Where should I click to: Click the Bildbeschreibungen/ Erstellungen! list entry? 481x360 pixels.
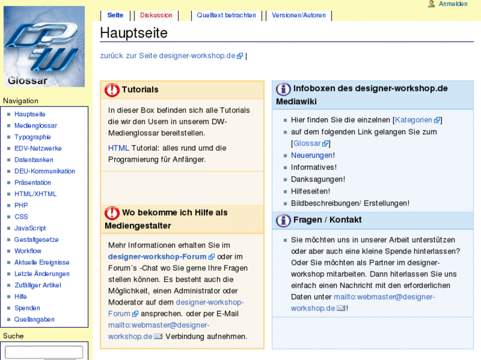[350, 203]
